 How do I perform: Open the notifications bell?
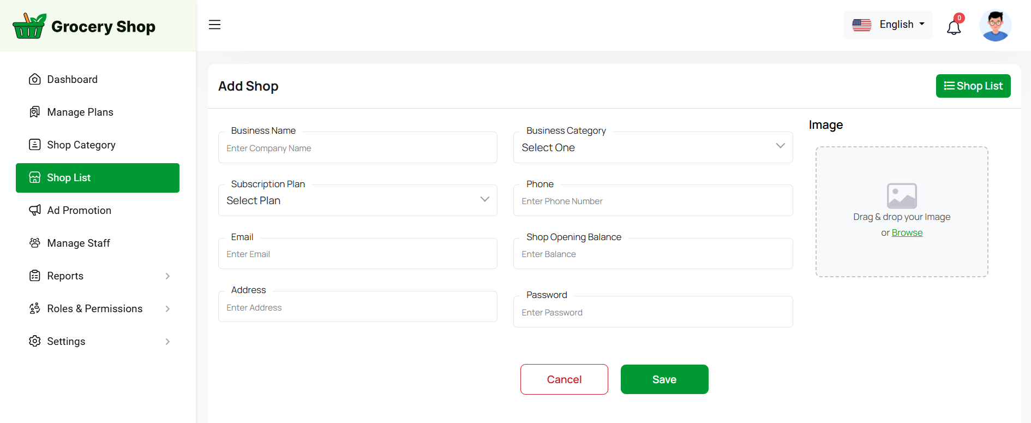click(954, 27)
